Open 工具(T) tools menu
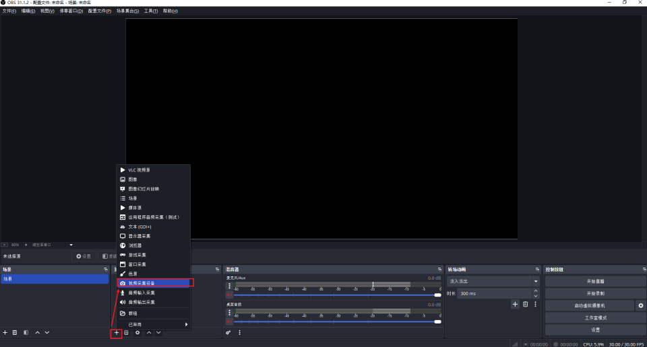The image size is (647, 347). pos(150,11)
